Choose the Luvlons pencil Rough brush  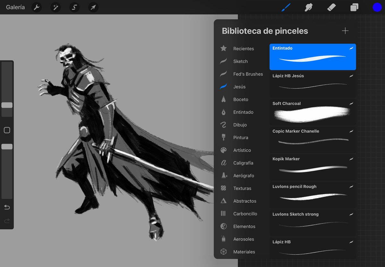coord(313,195)
